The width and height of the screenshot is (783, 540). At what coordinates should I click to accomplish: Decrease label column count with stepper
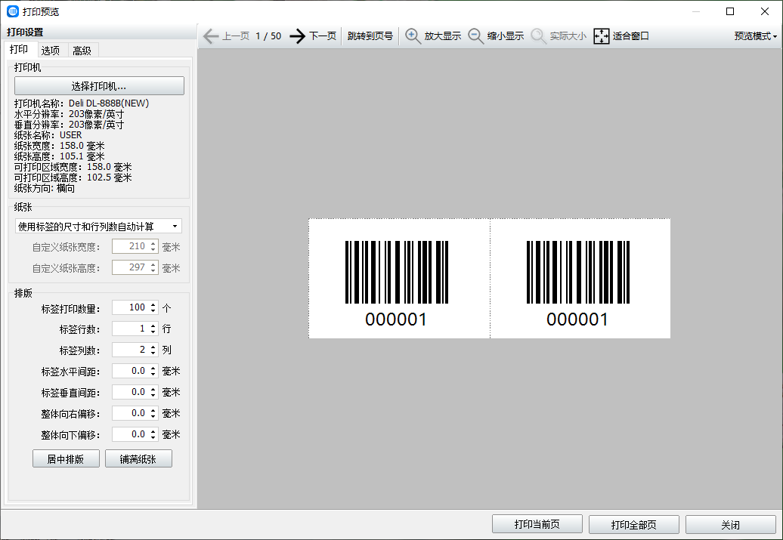click(153, 353)
